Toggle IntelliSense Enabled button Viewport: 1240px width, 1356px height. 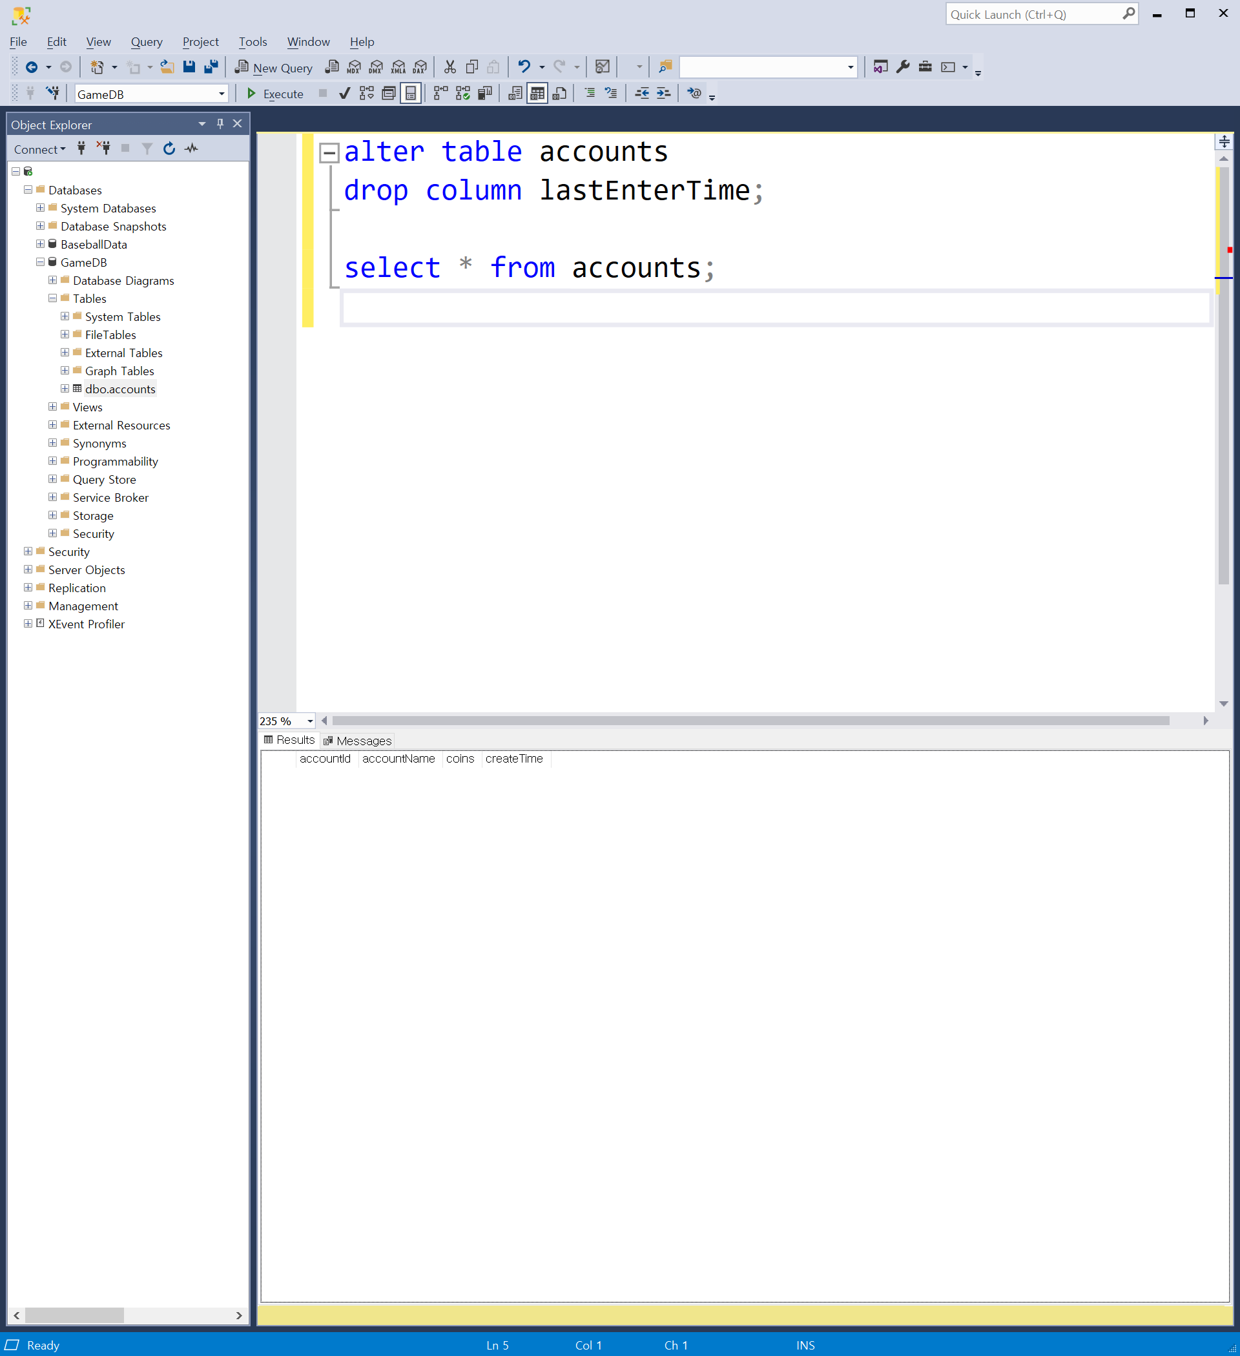tap(410, 94)
